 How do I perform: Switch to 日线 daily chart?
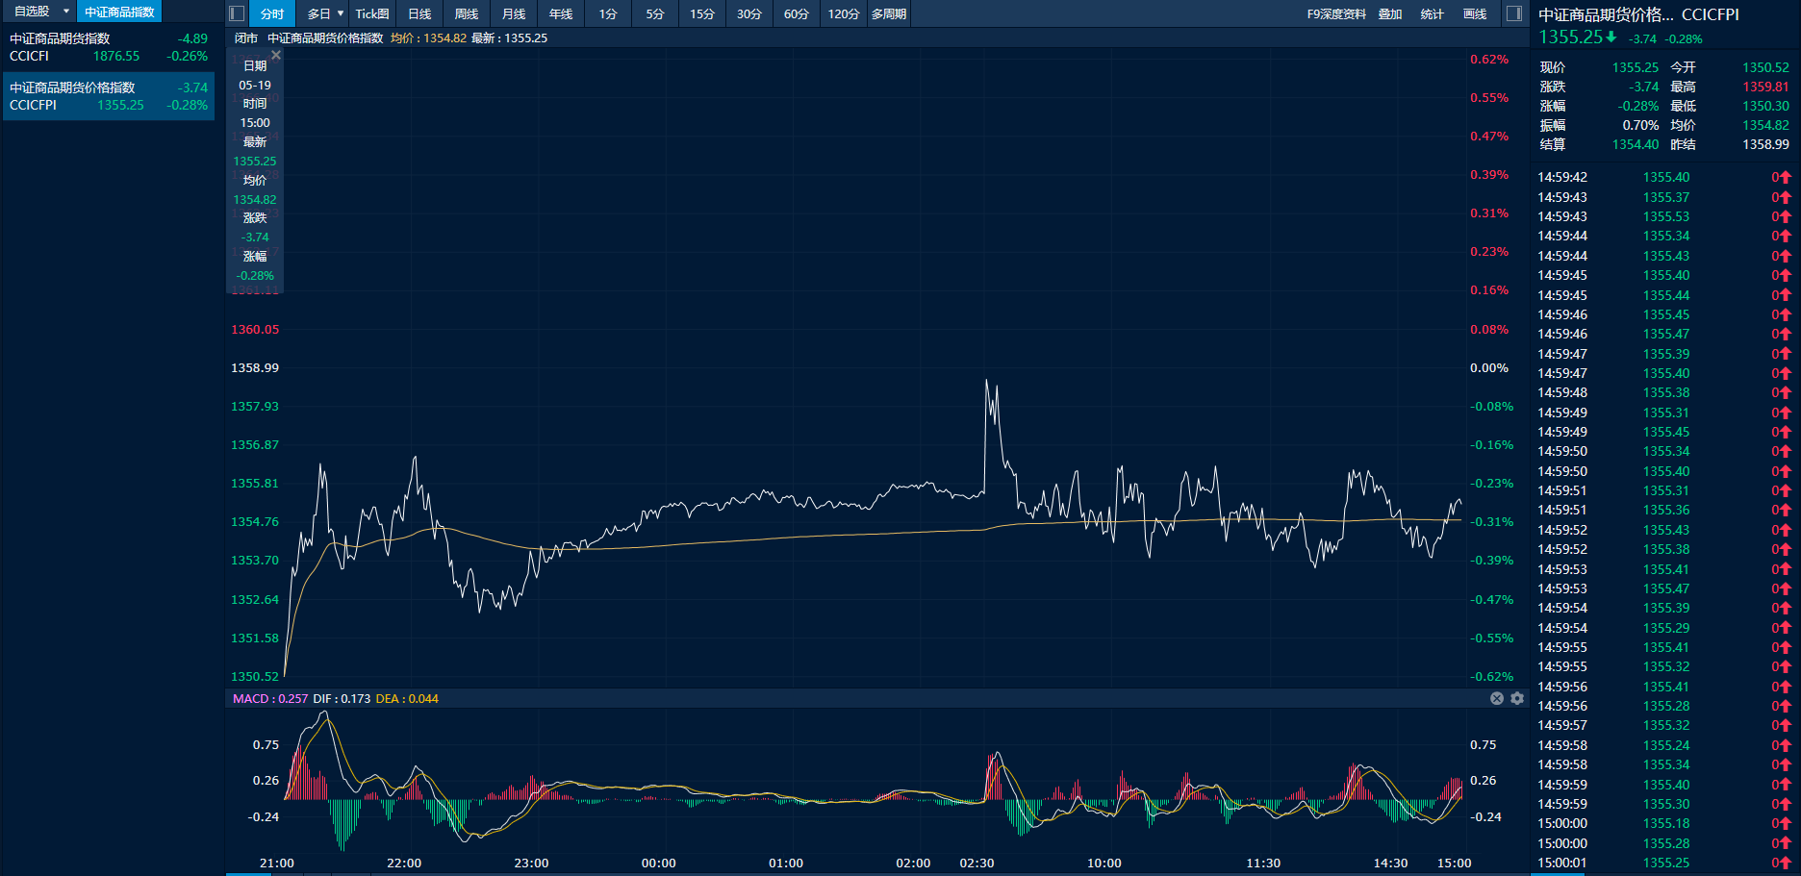coord(419,13)
